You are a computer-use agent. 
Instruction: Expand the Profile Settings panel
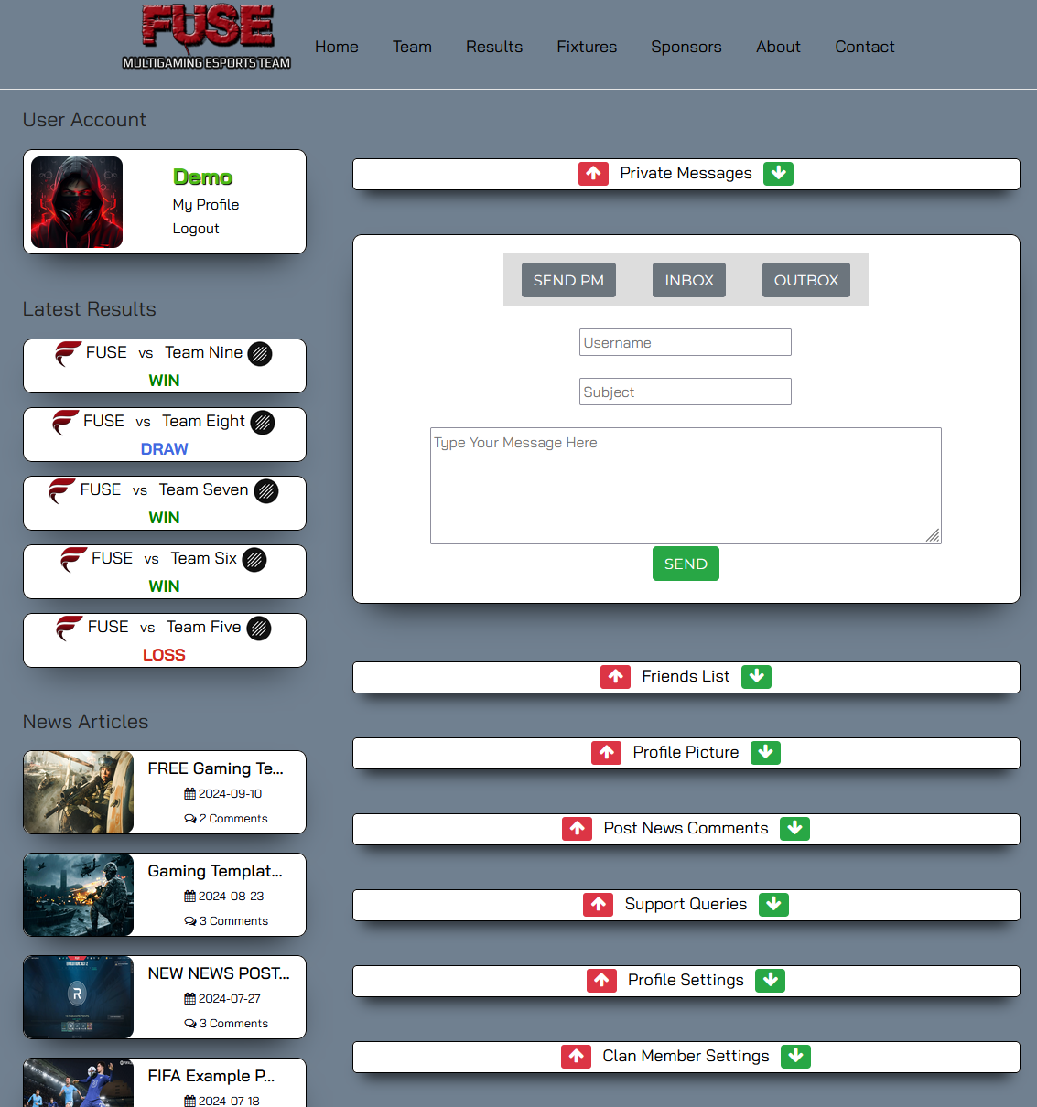click(770, 981)
